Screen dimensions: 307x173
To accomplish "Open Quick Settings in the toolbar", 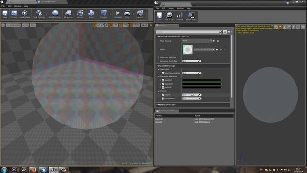I will pos(39,14).
